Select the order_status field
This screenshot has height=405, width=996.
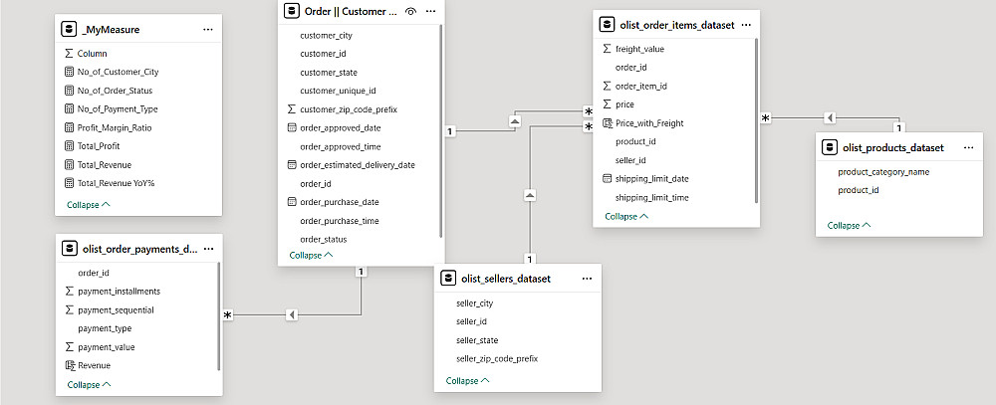point(323,240)
